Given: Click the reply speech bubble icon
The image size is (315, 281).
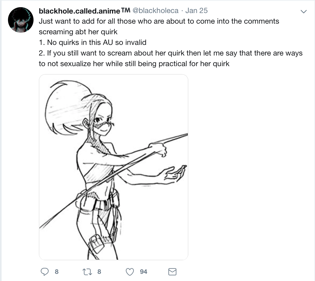Looking at the screenshot, I should (x=45, y=272).
